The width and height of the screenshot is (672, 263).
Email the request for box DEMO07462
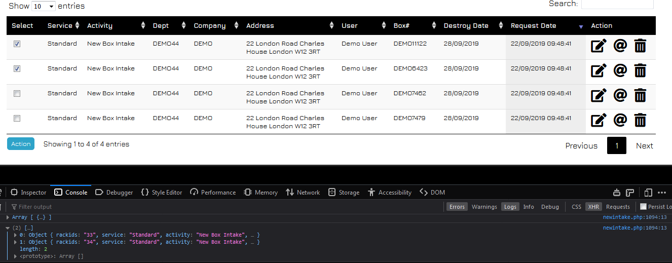(x=620, y=95)
